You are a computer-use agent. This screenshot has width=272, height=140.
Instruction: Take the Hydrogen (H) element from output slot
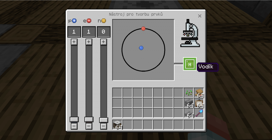tap(190, 64)
